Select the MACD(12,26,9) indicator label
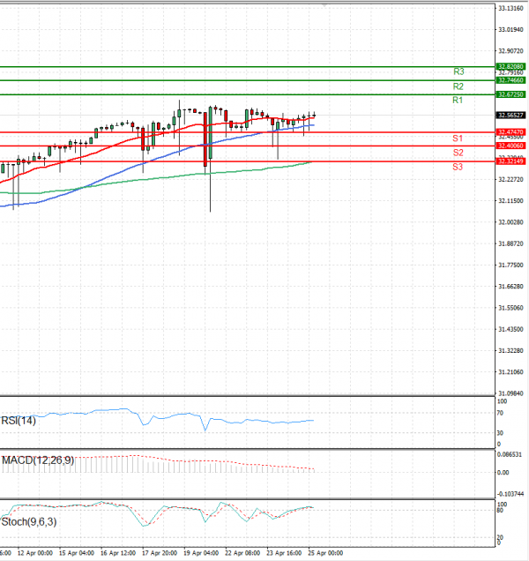529x561 pixels. (x=38, y=460)
